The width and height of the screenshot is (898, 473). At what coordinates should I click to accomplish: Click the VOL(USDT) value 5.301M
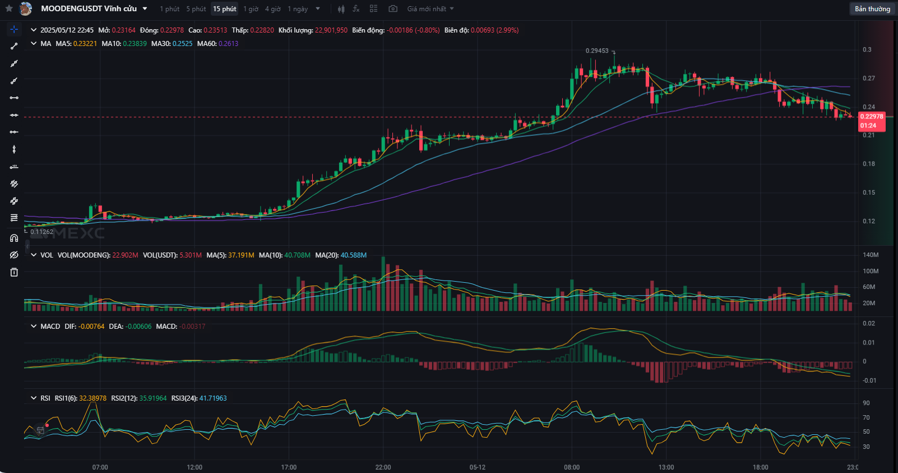[x=191, y=255]
